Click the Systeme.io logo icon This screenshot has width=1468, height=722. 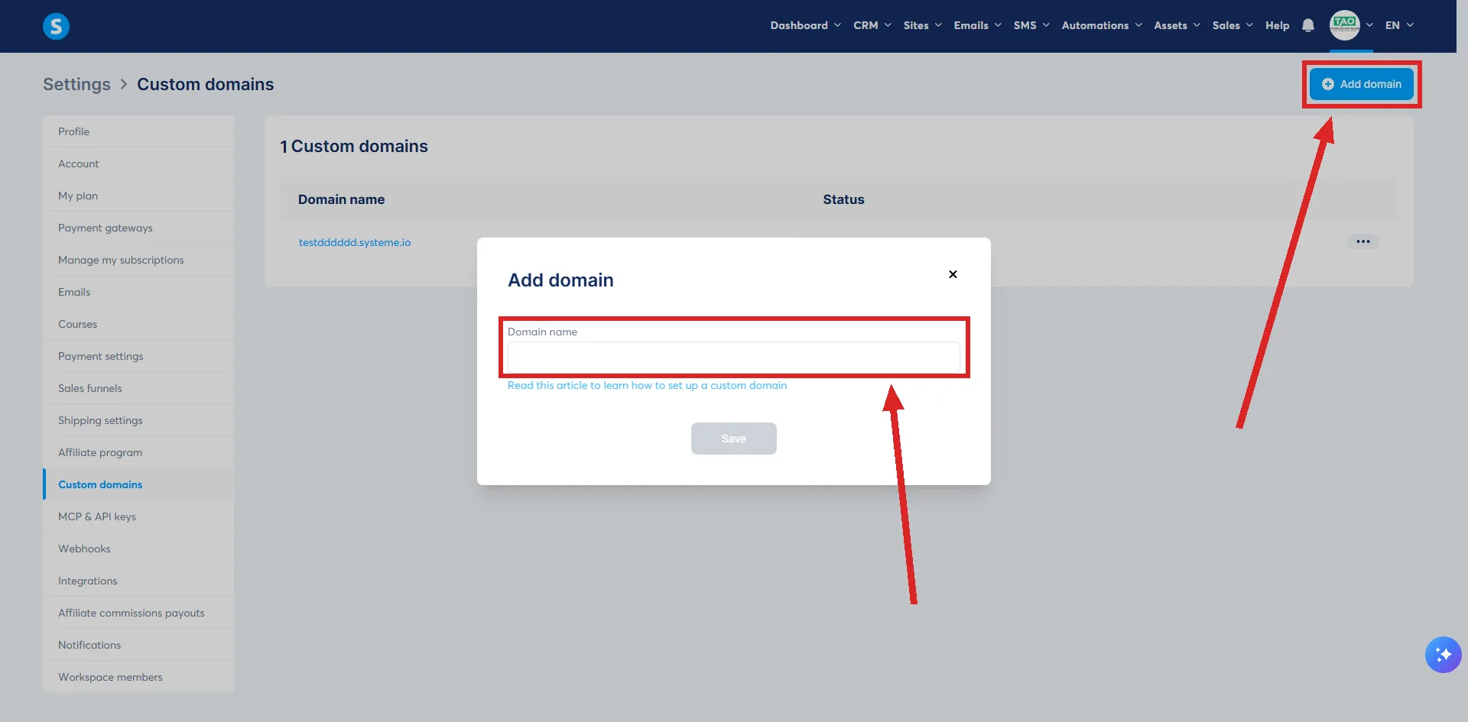pos(56,26)
